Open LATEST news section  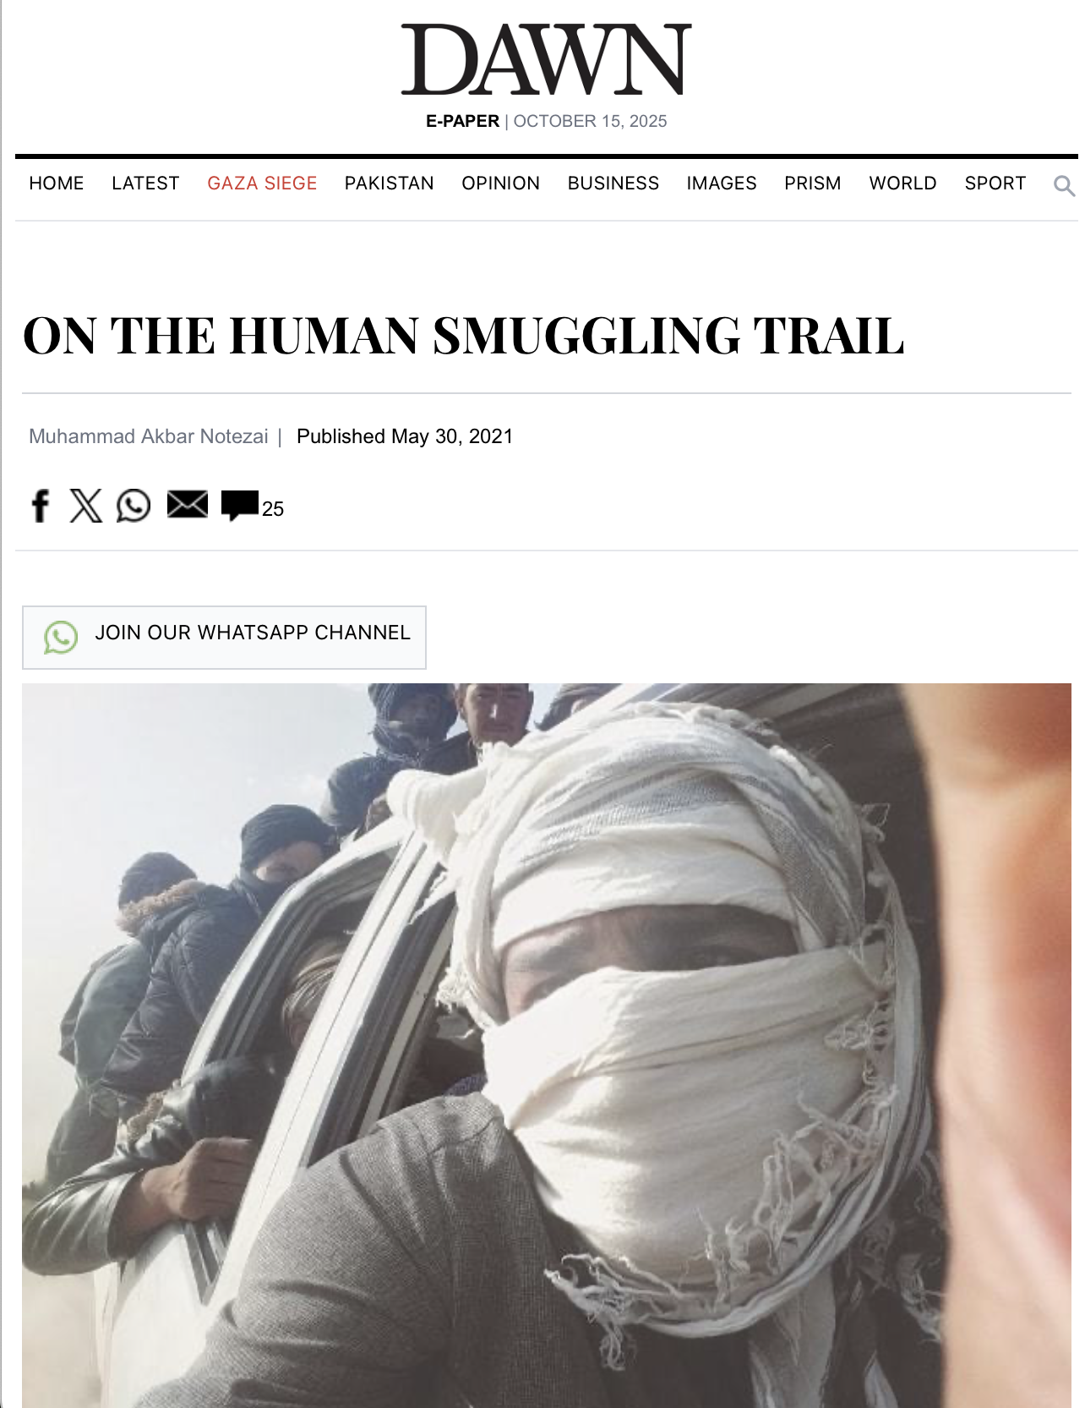(x=145, y=184)
